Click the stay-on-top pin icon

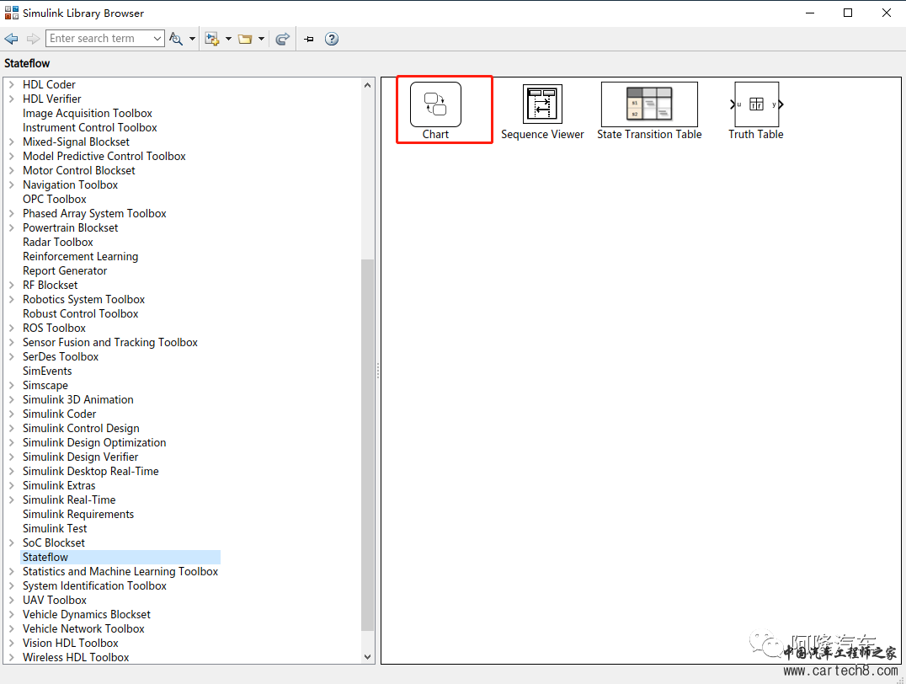pyautogui.click(x=309, y=39)
